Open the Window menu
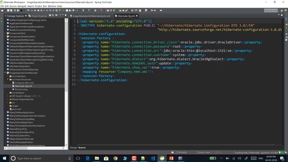This screenshot has width=288, height=162. pos(52,6)
